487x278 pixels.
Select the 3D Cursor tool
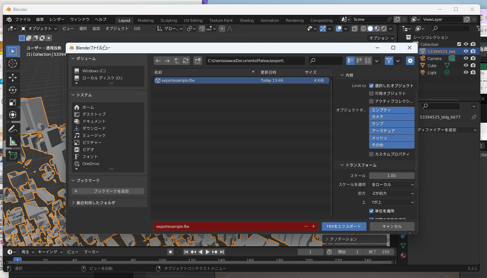tap(13, 64)
